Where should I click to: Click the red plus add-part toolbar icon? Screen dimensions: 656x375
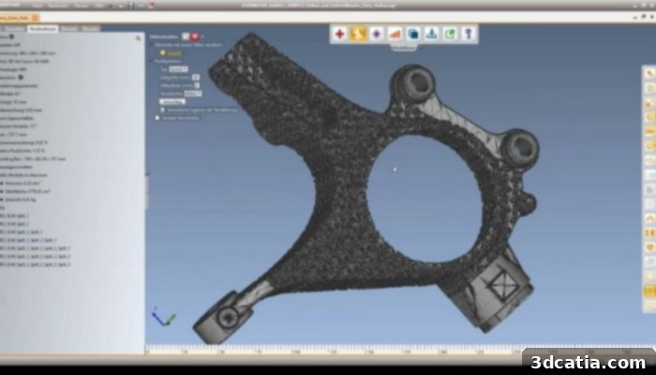coord(339,34)
